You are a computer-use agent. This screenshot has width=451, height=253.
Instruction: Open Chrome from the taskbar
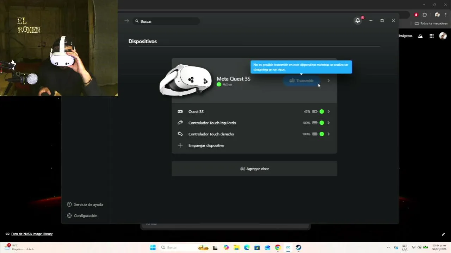pyautogui.click(x=278, y=247)
